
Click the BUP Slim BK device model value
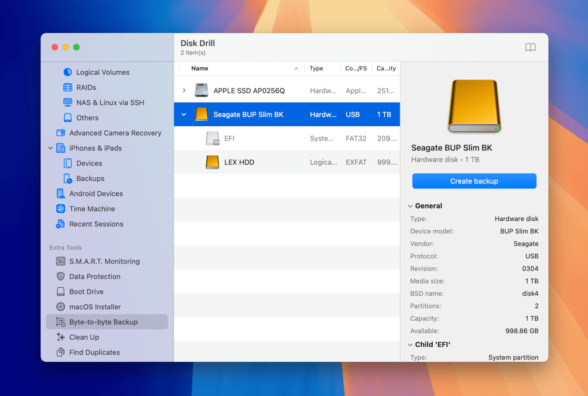[x=519, y=231]
